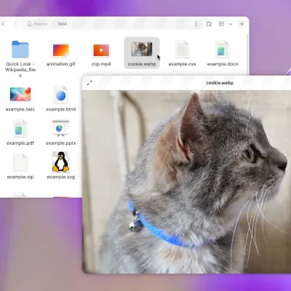Select the test folder breadcrumb

coord(62,24)
